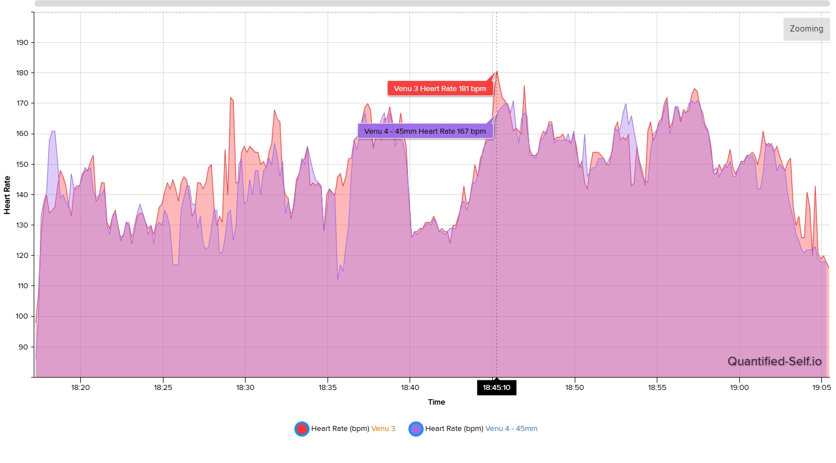Toggle the purple Venu 4 legend marker
Screen dimensions: 836x463
pos(416,429)
